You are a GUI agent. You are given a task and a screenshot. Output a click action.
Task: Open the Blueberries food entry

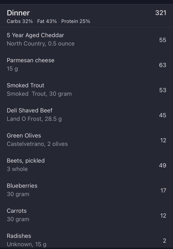pos(86,190)
